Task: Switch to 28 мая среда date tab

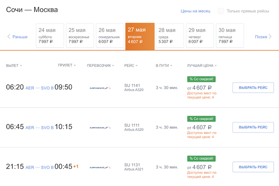Action: pos(169,36)
